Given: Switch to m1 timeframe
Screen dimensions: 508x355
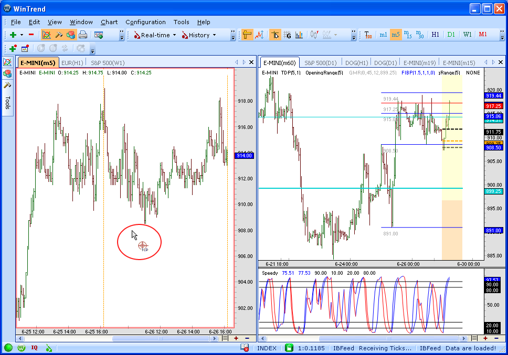Looking at the screenshot, I should (383, 35).
